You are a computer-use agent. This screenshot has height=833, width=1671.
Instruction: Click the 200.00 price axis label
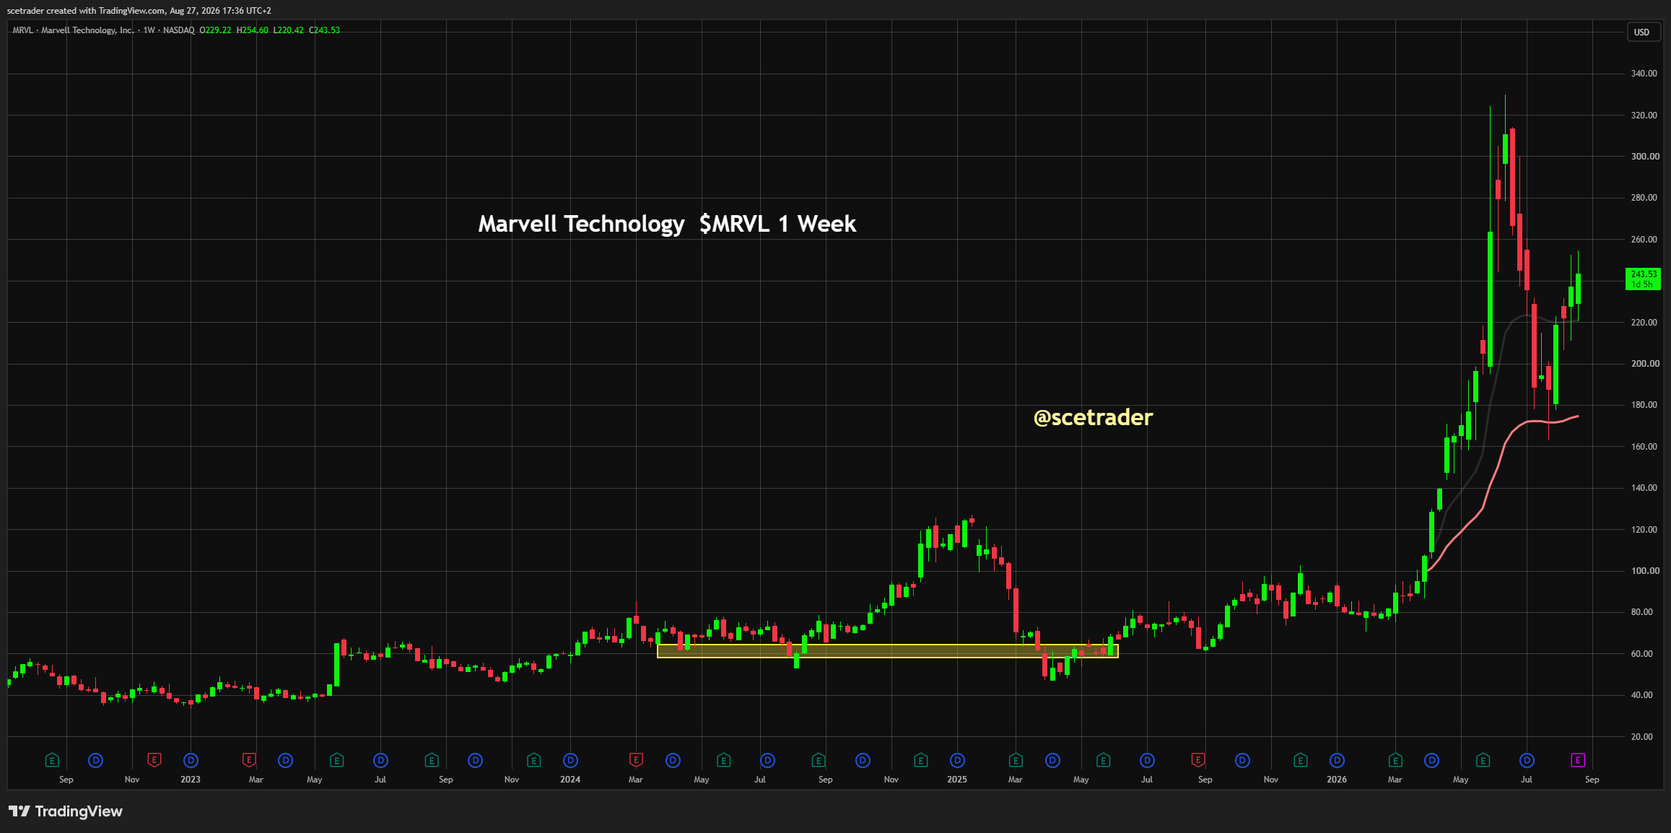click(x=1644, y=364)
